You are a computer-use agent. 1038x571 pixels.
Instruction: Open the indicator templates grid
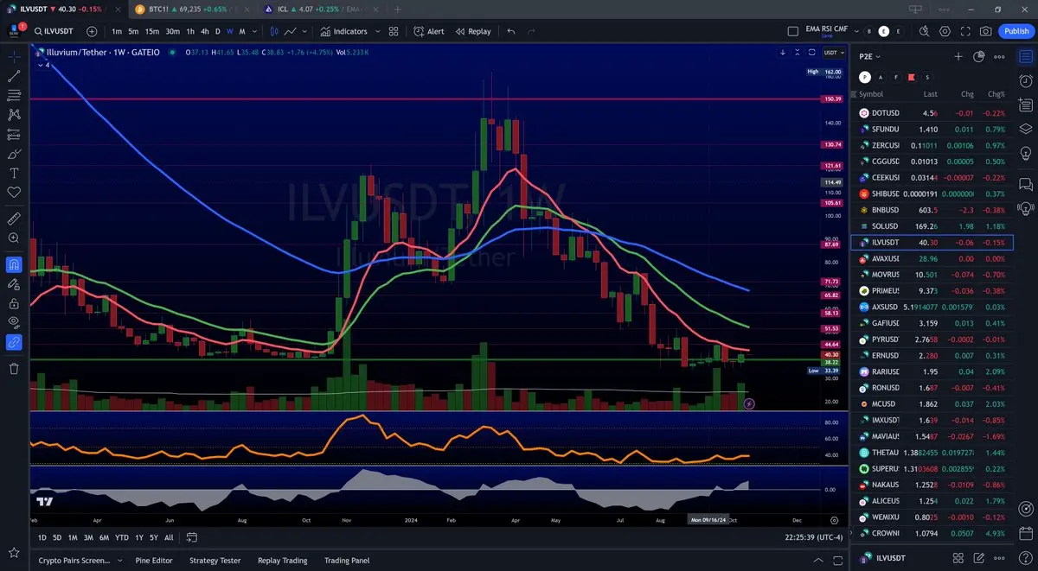coord(394,31)
